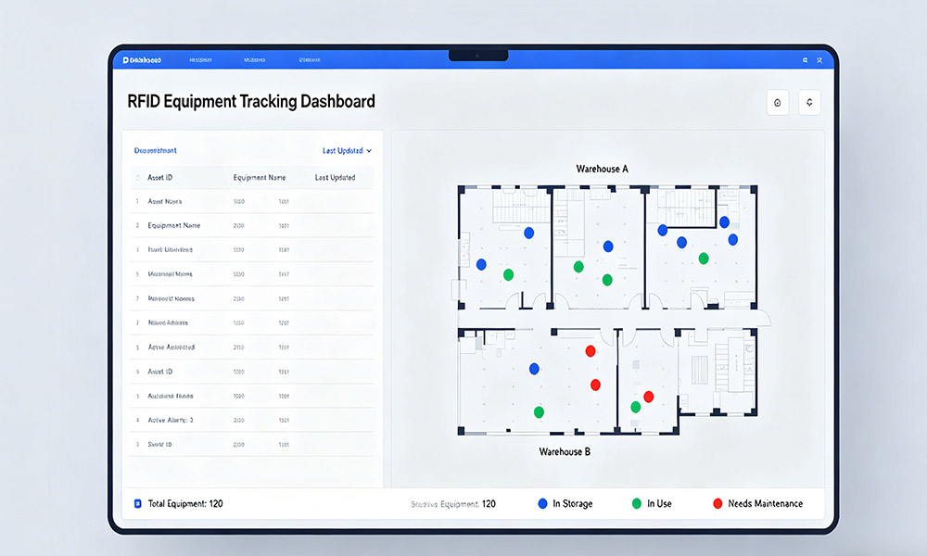This screenshot has height=556, width=927.
Task: Select the blue In Storage legend dot
Action: 540,503
